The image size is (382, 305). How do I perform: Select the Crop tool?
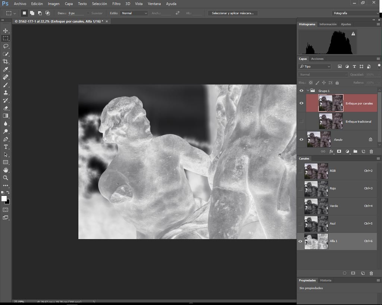tap(6, 61)
